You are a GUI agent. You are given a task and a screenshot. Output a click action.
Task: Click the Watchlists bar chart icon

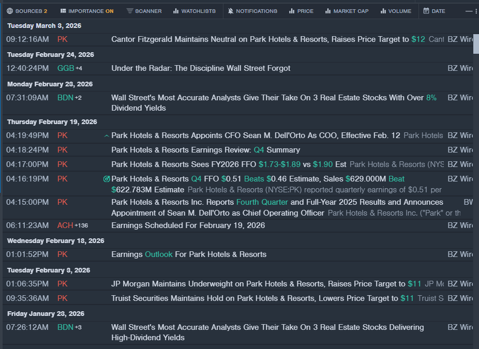pos(176,11)
